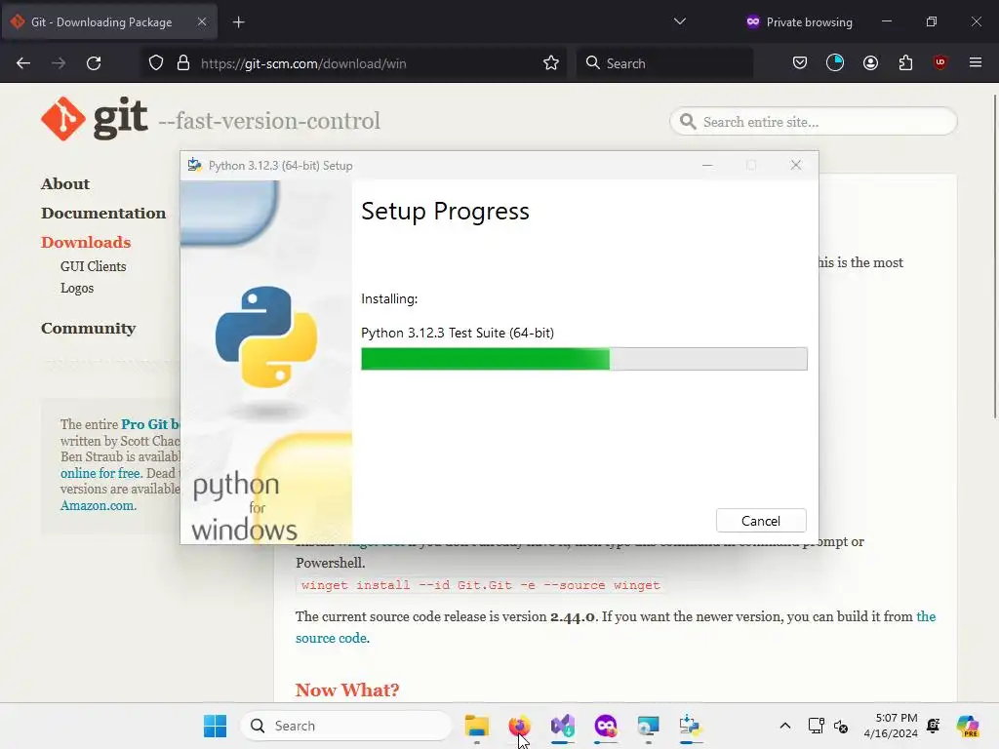Screen dimensions: 999x749
Task: Open the Pocket save icon
Action: click(x=800, y=63)
